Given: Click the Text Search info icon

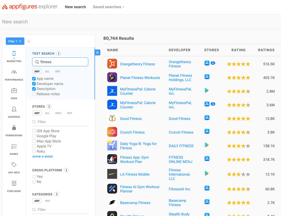Looking at the screenshot, I should [x=59, y=53].
